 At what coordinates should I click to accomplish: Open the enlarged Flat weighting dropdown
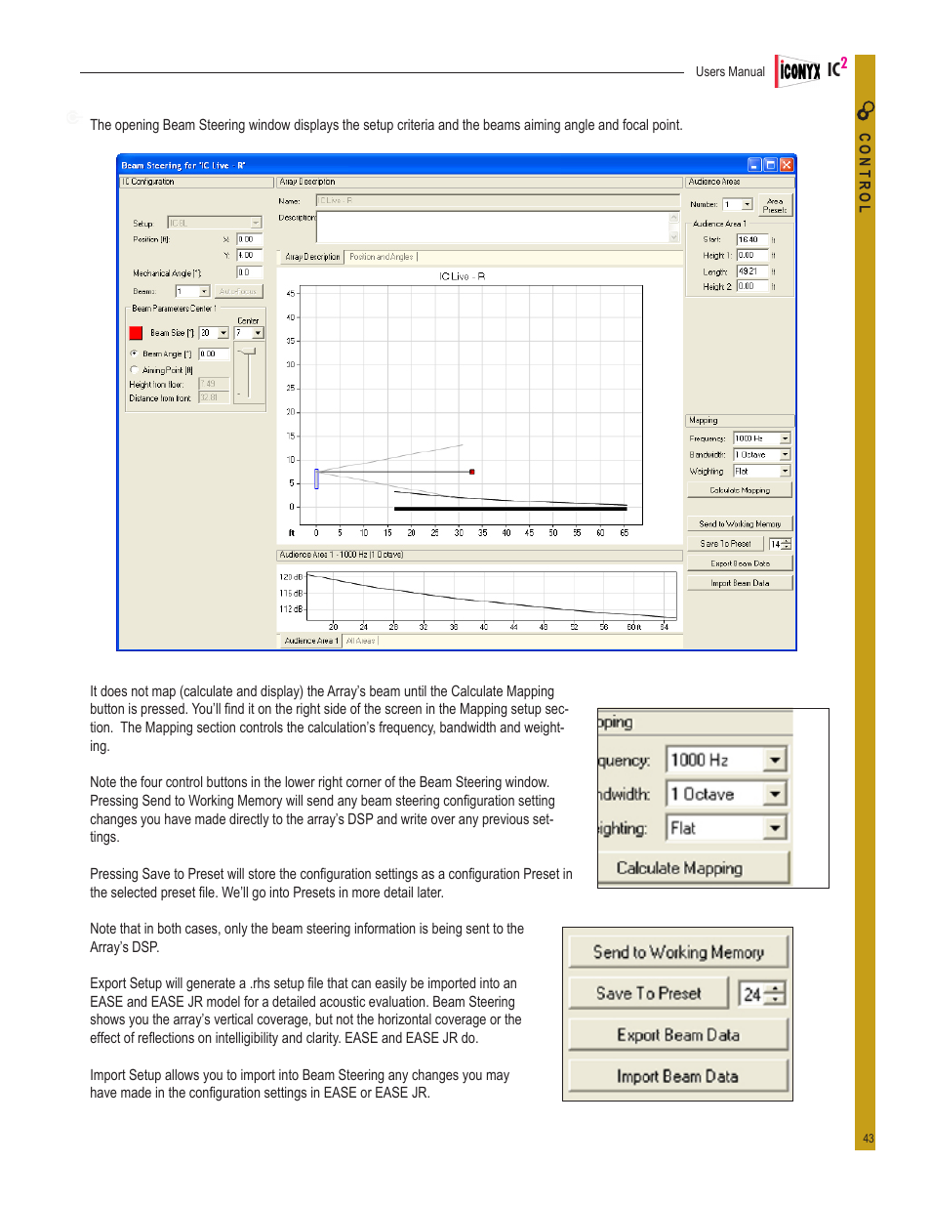point(775,828)
